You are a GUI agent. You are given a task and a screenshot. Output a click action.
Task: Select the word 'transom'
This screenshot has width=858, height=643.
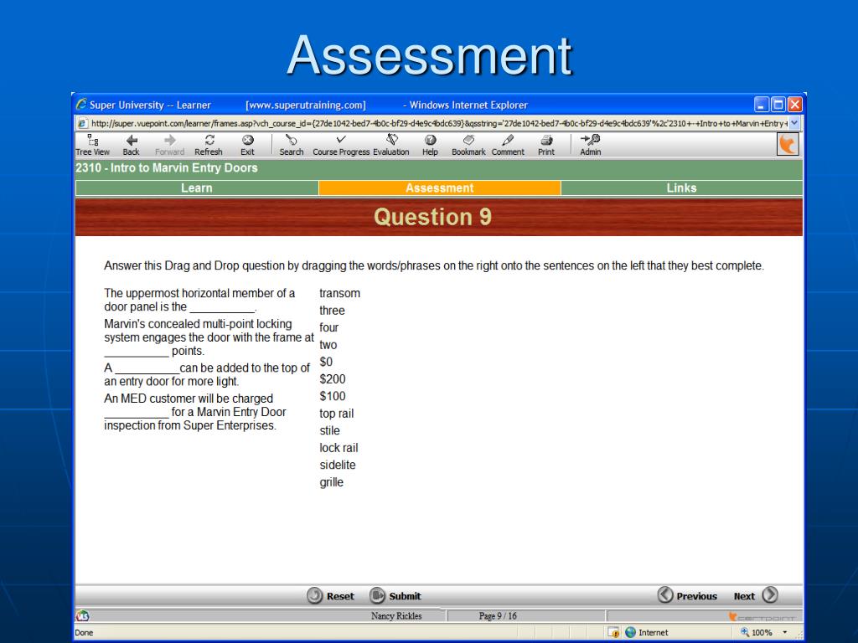340,293
